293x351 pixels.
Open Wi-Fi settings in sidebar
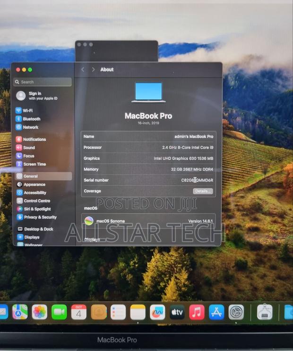pos(24,111)
